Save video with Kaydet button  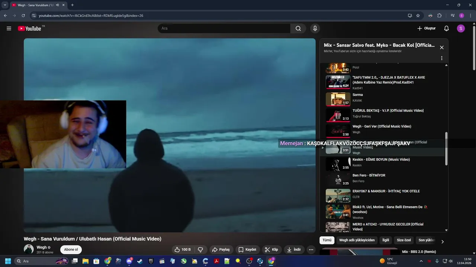pyautogui.click(x=247, y=250)
